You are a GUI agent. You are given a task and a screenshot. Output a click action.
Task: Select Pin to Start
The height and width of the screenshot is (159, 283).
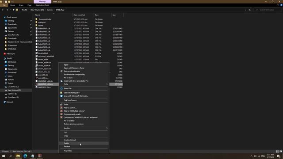[x=84, y=78]
